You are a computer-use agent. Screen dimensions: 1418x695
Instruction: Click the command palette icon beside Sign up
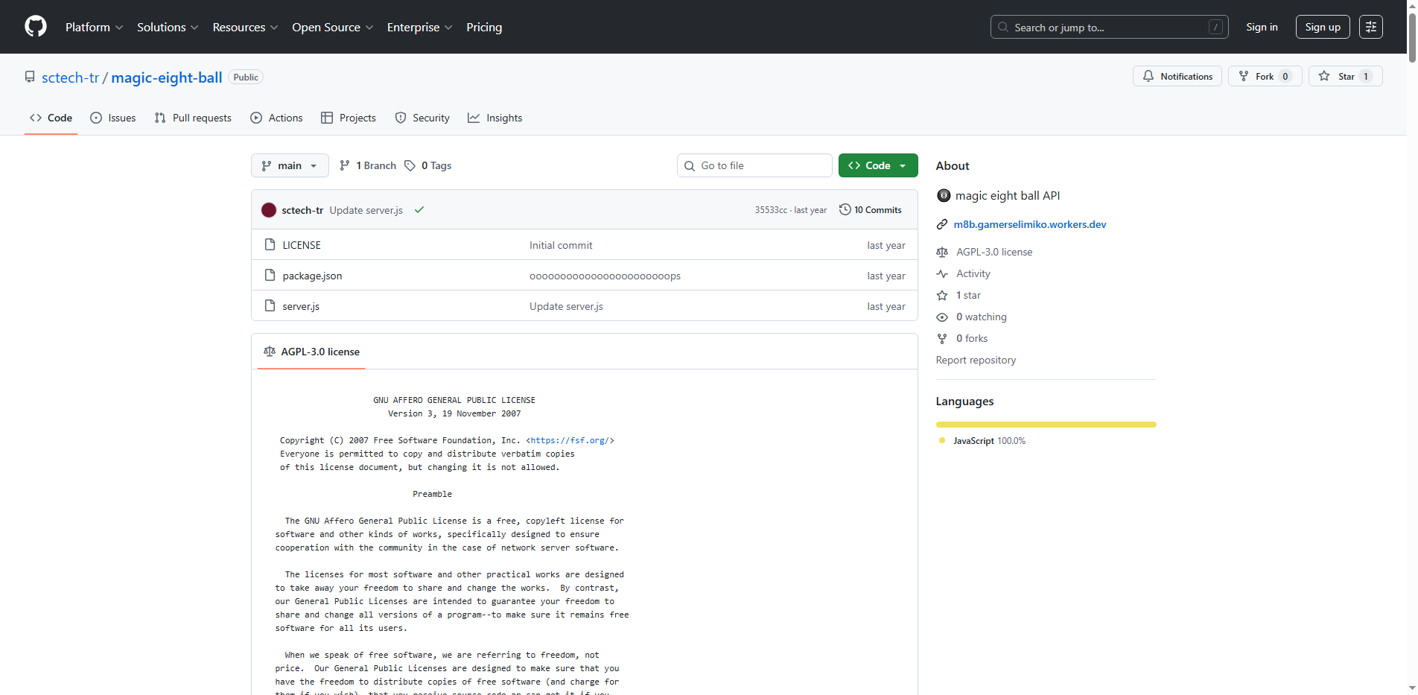coord(1370,26)
